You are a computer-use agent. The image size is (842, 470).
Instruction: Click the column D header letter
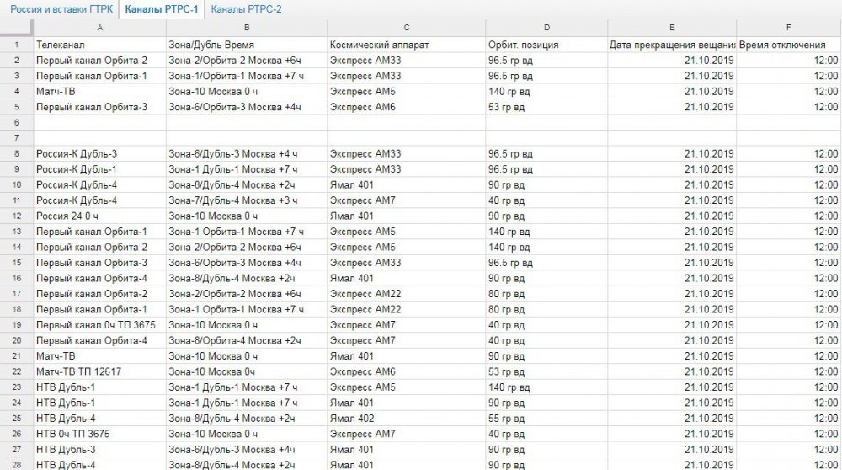pos(546,29)
